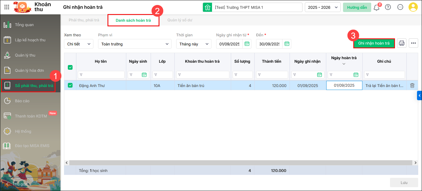The image size is (422, 191).
Task: Click filter icon in Họ tên column
Action: pyautogui.click(x=81, y=75)
